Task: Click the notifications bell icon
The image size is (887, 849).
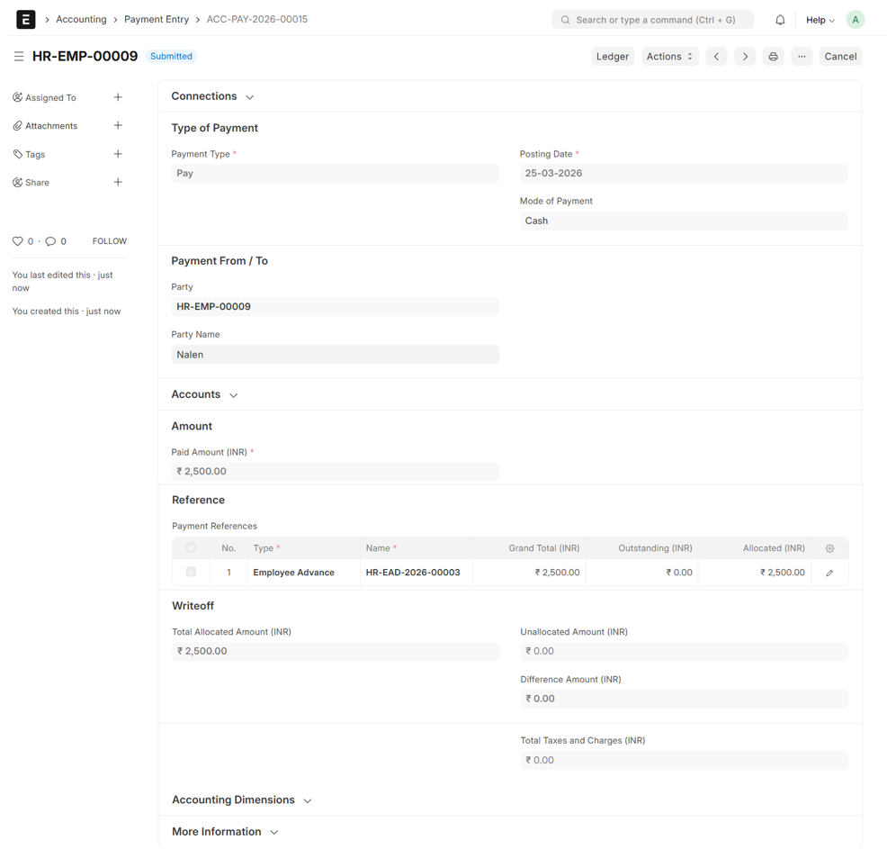Action: (780, 20)
